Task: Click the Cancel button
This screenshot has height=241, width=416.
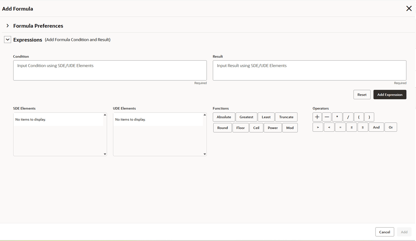Action: (x=385, y=232)
